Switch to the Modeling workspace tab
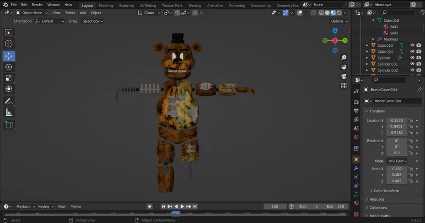 pos(106,5)
